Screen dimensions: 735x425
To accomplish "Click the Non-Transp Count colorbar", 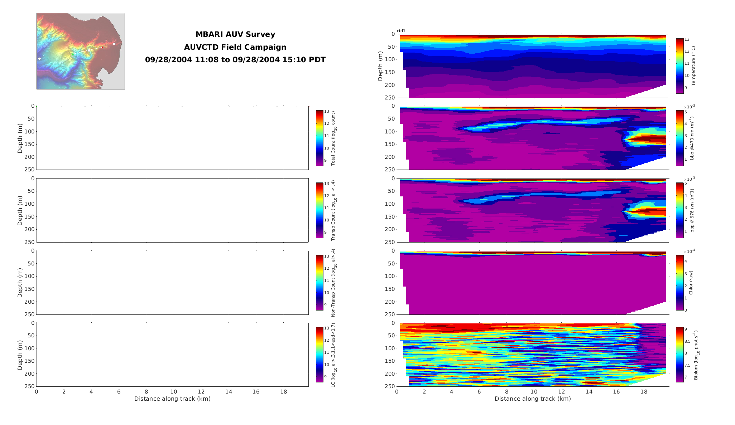I will 320,283.
